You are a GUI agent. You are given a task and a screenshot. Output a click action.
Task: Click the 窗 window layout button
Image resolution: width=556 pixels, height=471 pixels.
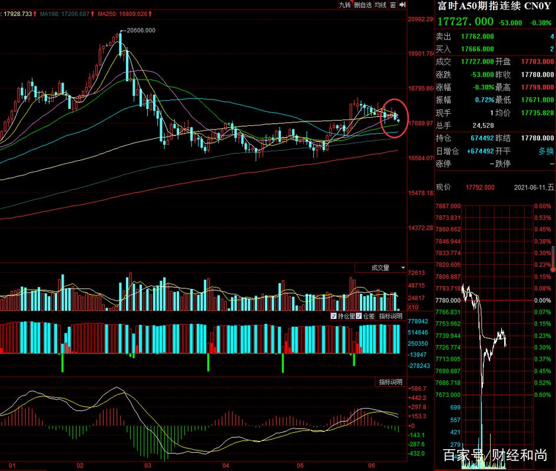pyautogui.click(x=392, y=5)
